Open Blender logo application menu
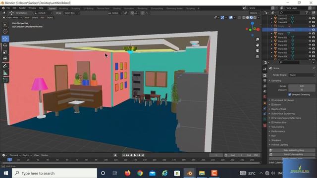Viewport: 317px width, 178px height. [3, 8]
